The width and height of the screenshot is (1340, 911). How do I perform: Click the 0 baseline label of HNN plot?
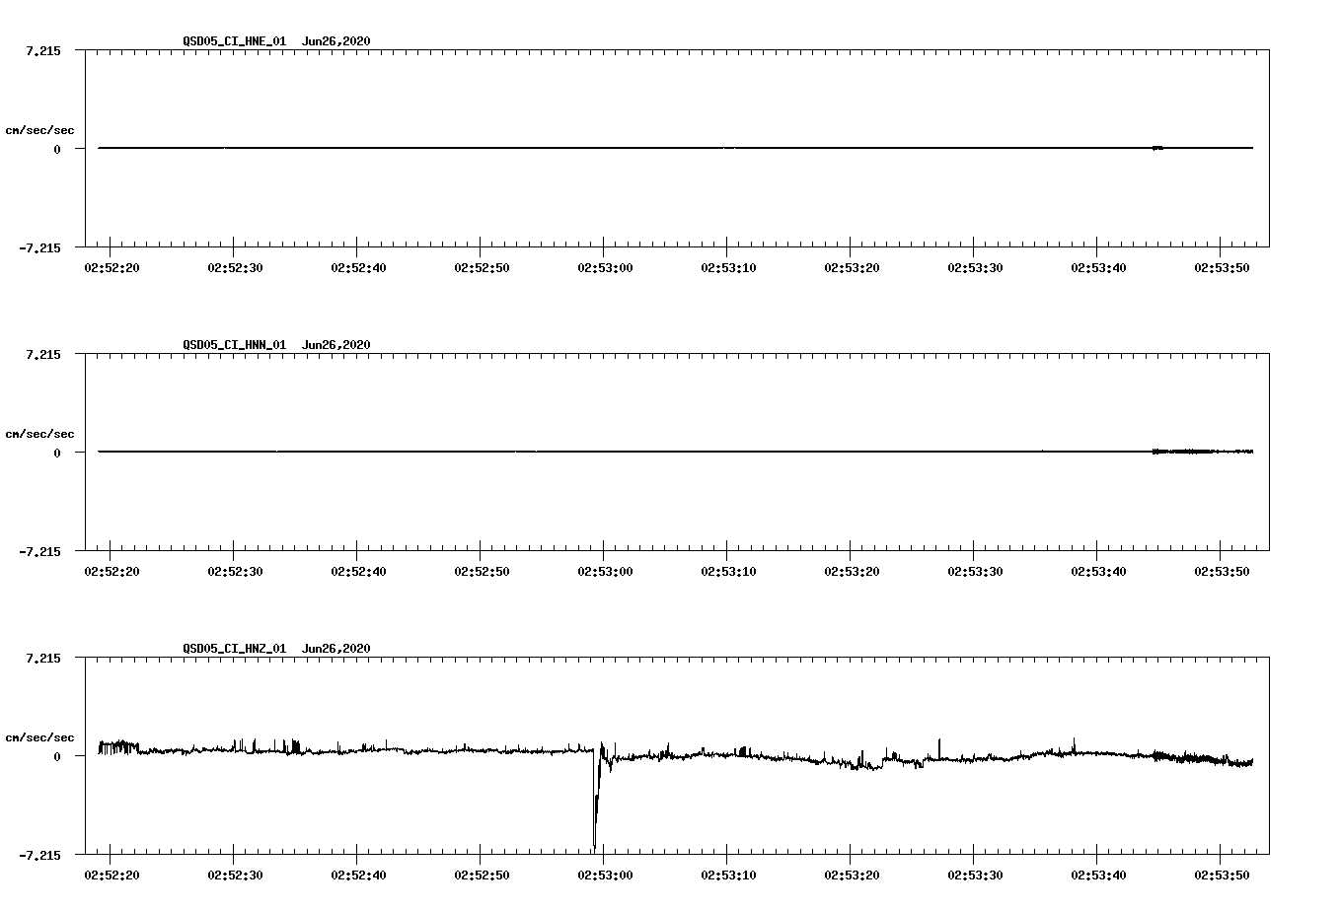pos(57,453)
